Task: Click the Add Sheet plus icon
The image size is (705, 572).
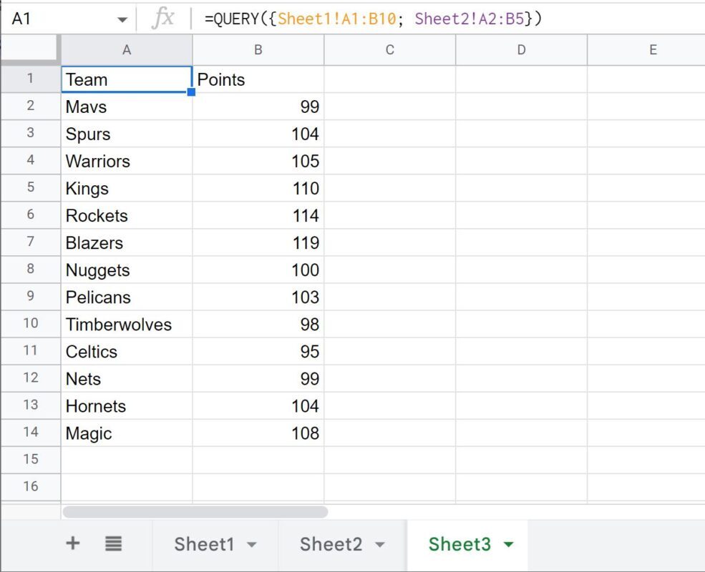Action: (72, 543)
